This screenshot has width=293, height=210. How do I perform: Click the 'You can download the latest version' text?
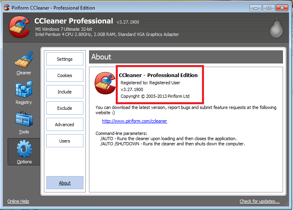coord(186,110)
